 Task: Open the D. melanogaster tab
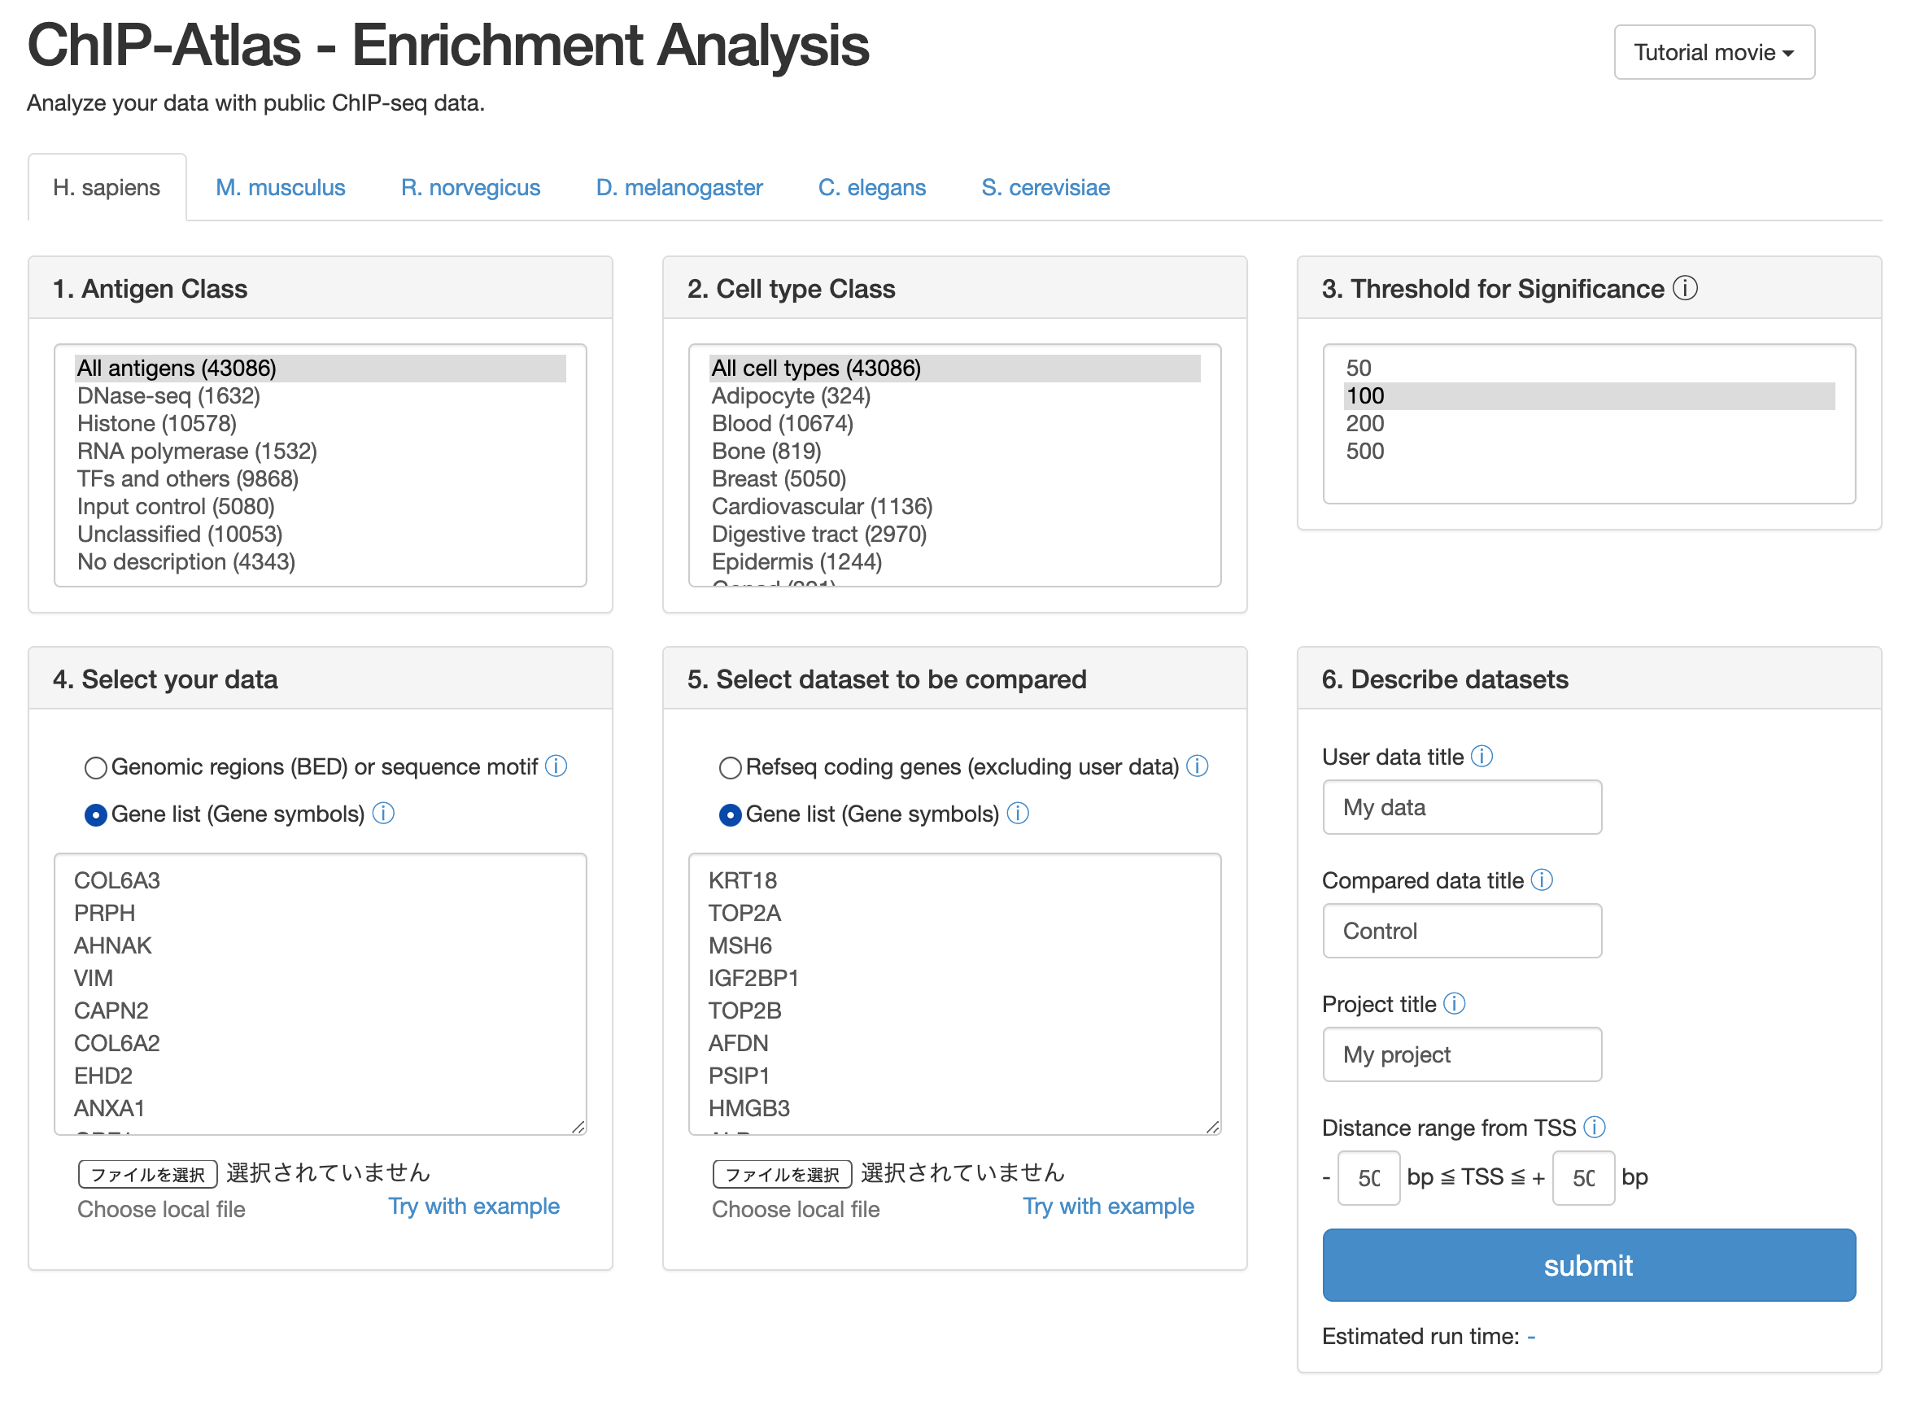point(679,187)
